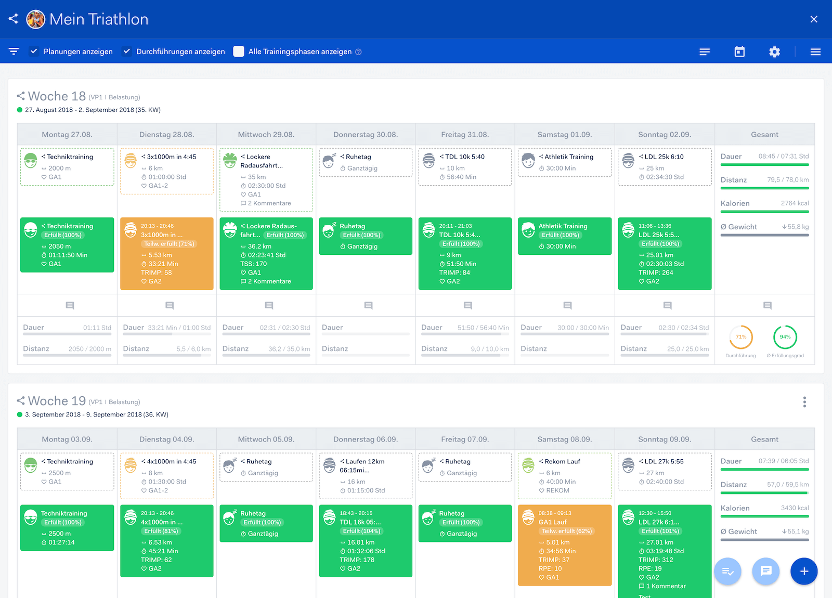Enable Alle Trainingsphasen anzeigen checkbox

(x=239, y=51)
